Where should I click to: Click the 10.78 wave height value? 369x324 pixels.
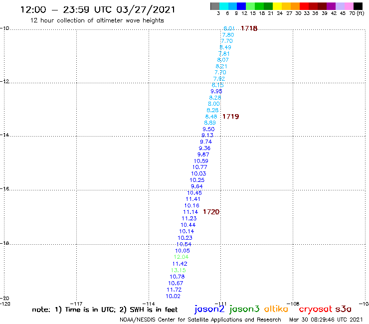(x=177, y=277)
